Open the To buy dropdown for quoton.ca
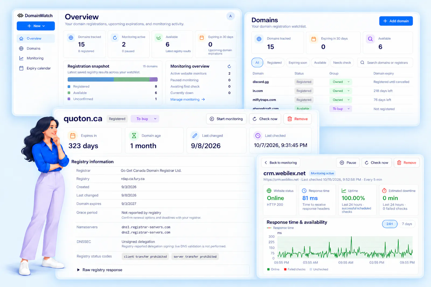The width and height of the screenshot is (431, 287). point(145,119)
